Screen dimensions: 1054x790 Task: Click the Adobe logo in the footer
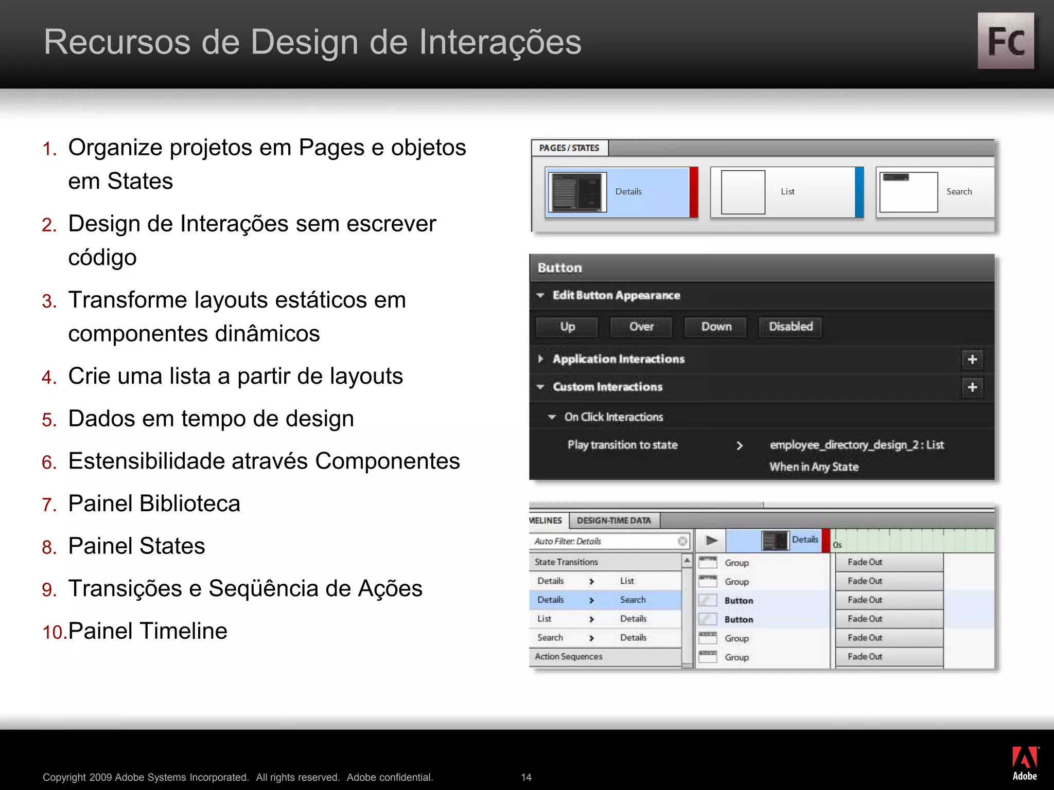[x=1025, y=764]
